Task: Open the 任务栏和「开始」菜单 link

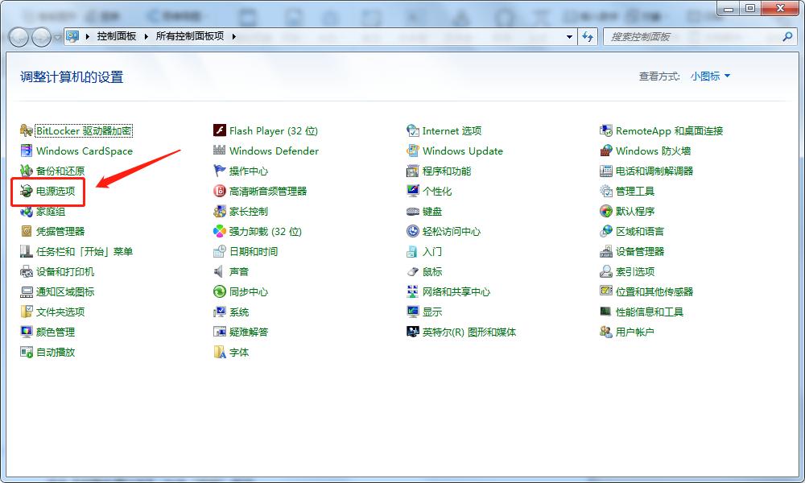Action: tap(85, 251)
